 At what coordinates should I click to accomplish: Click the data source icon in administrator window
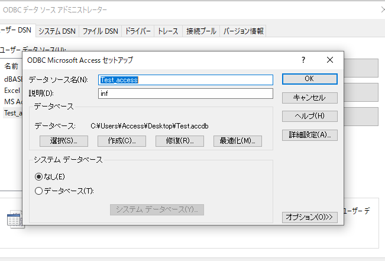15,219
